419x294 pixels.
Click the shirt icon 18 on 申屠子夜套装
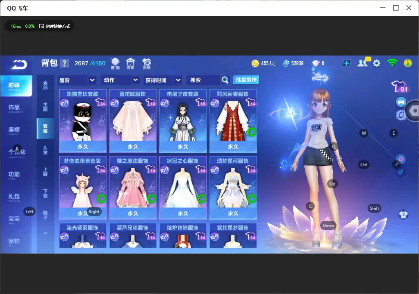click(201, 102)
